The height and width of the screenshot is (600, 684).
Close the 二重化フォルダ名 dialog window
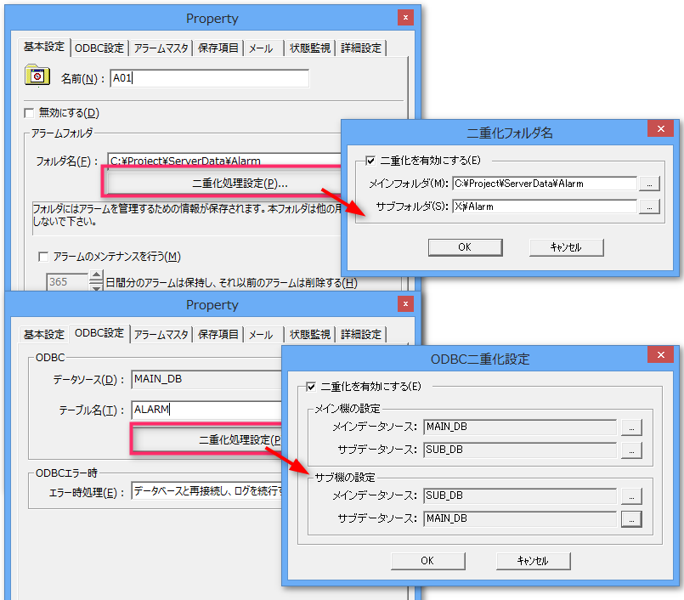tap(660, 129)
